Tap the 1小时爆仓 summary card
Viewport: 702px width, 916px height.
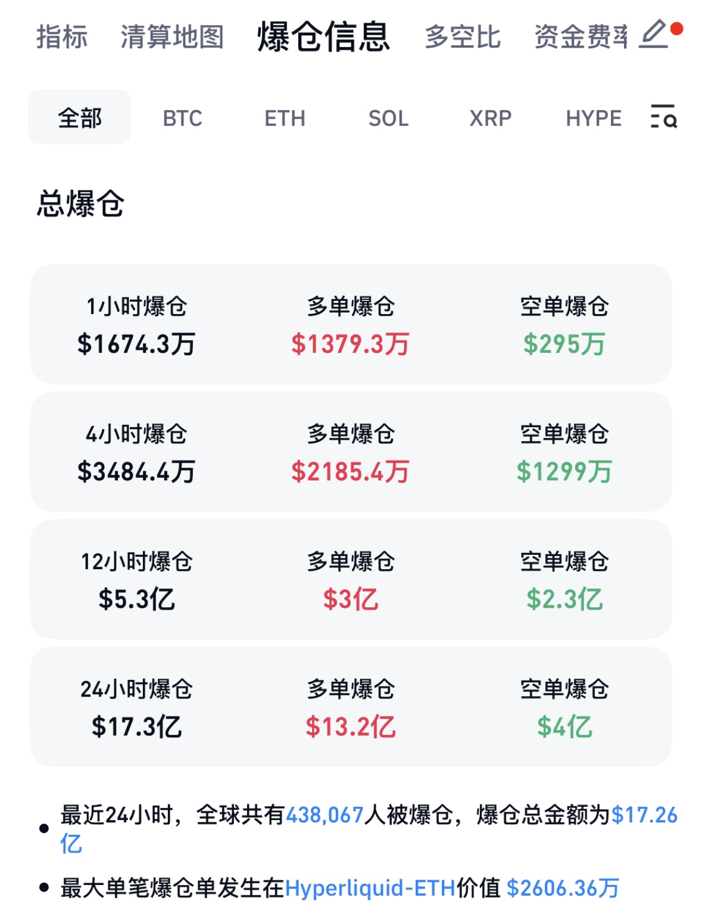click(351, 324)
